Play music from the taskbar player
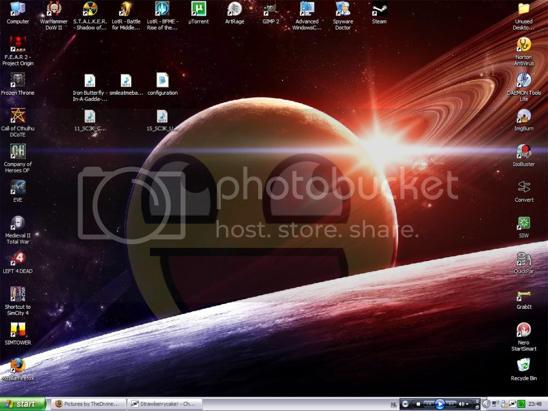Viewport: 548px width, 411px height. pyautogui.click(x=440, y=404)
